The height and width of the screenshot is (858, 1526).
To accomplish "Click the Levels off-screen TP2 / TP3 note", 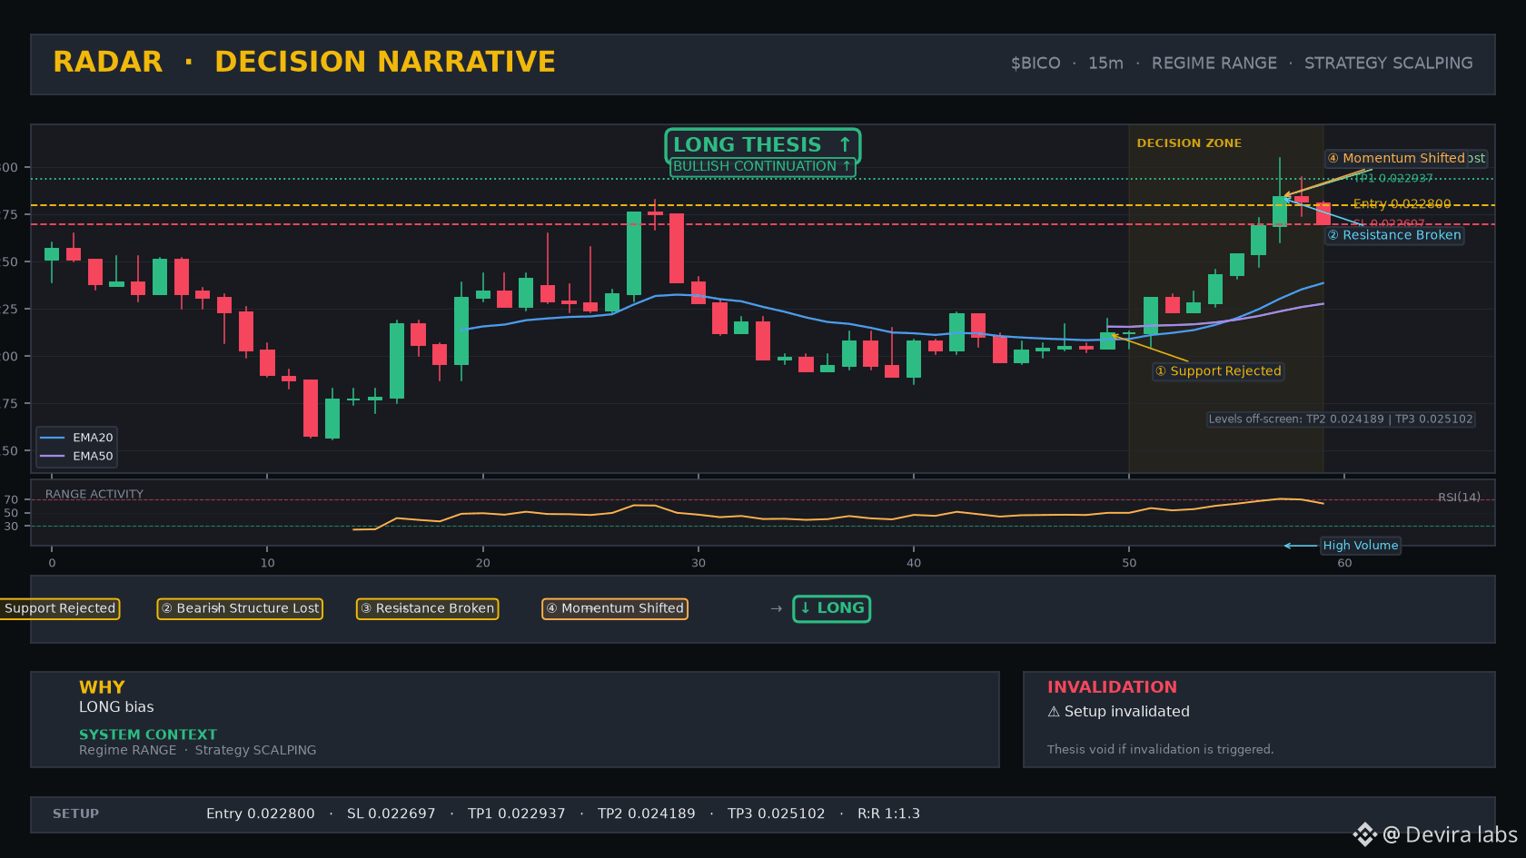I will 1341,419.
